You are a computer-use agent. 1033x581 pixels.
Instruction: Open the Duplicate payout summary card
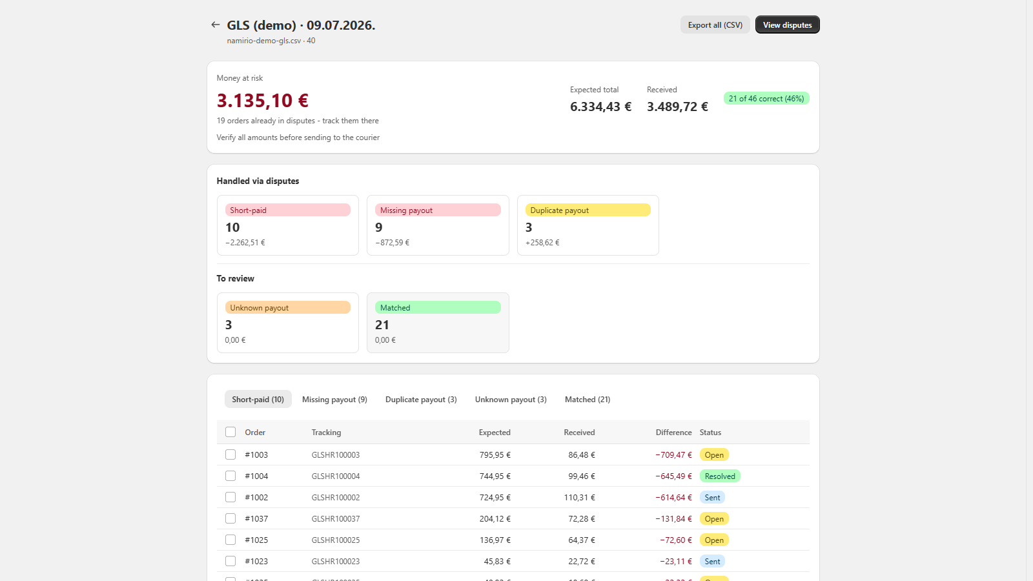coord(588,225)
